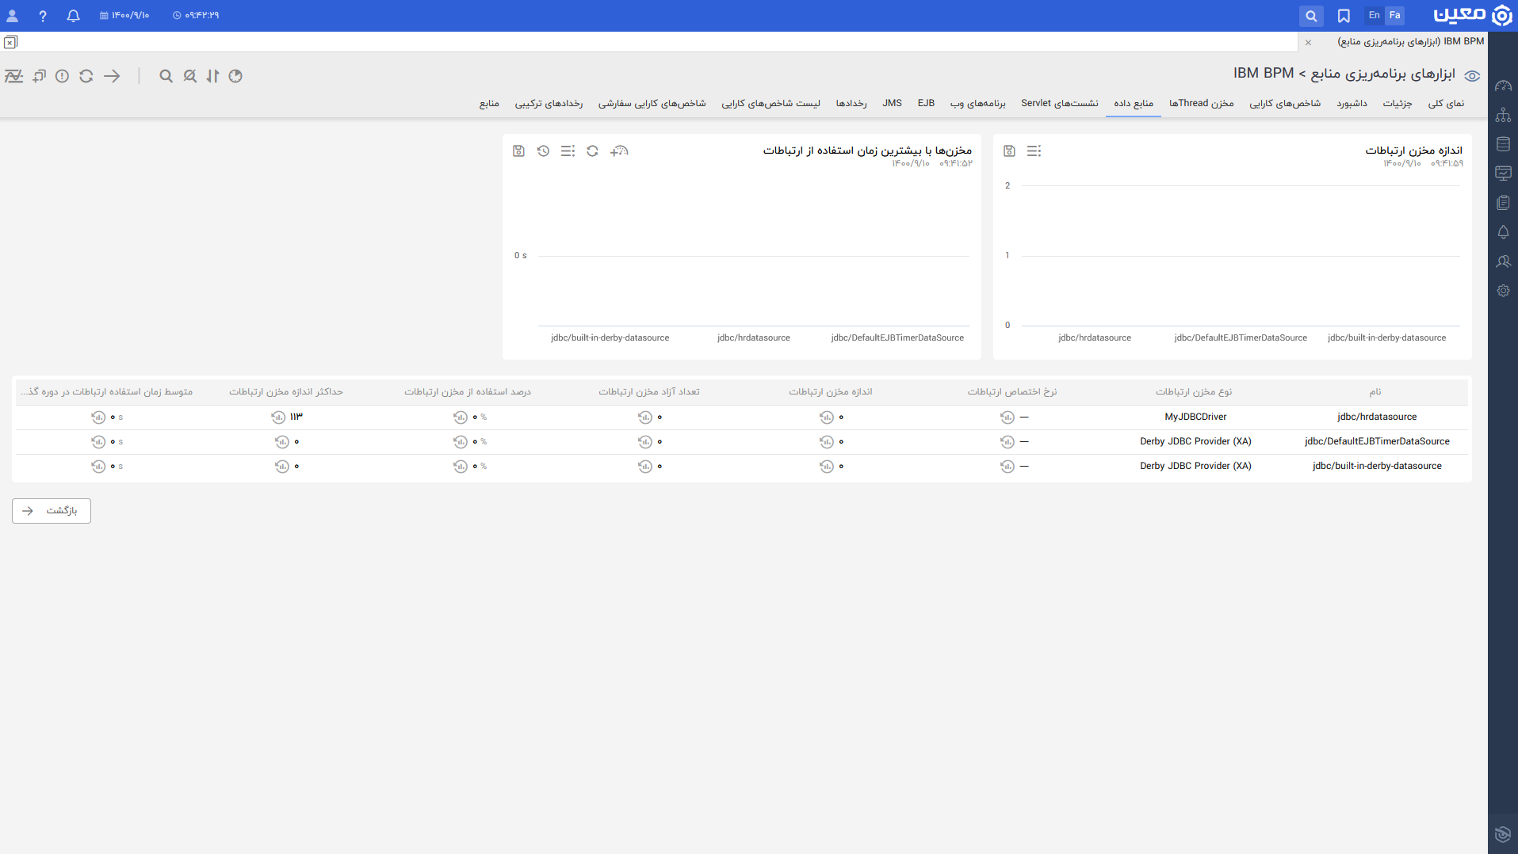Open the monitor chart sidebar icon
This screenshot has height=854, width=1518.
[x=1503, y=173]
